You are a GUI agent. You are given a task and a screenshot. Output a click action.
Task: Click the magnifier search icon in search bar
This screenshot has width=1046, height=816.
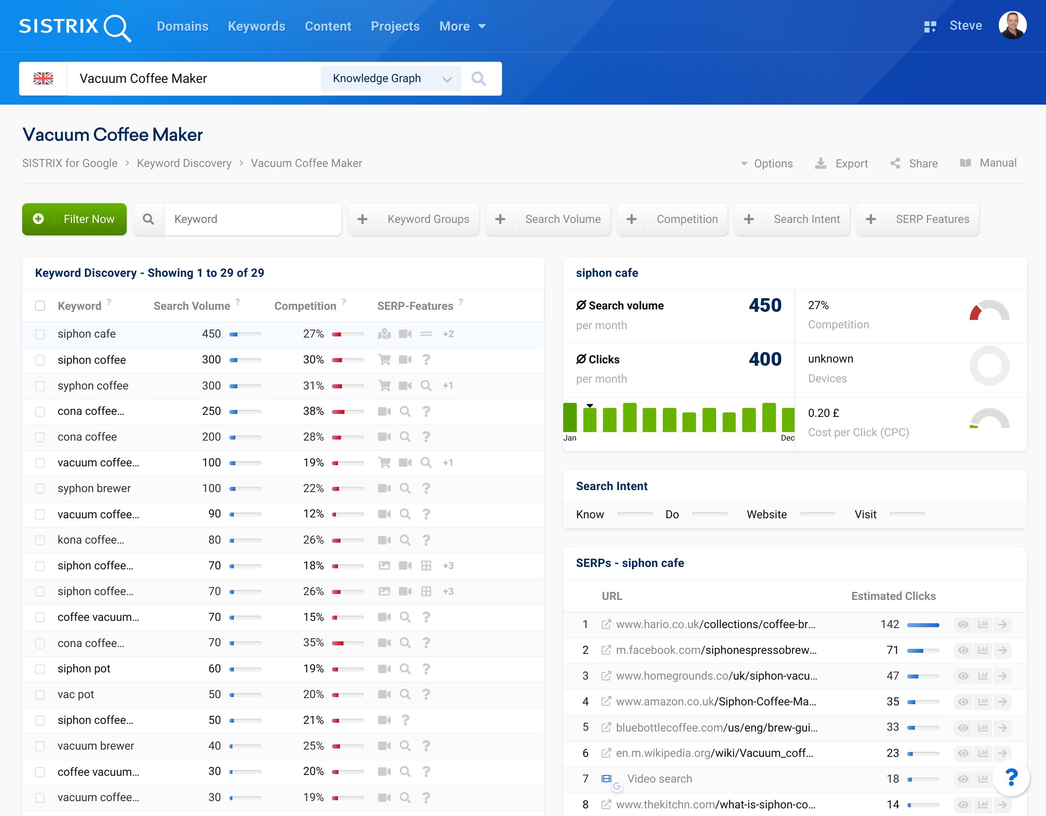coord(478,78)
